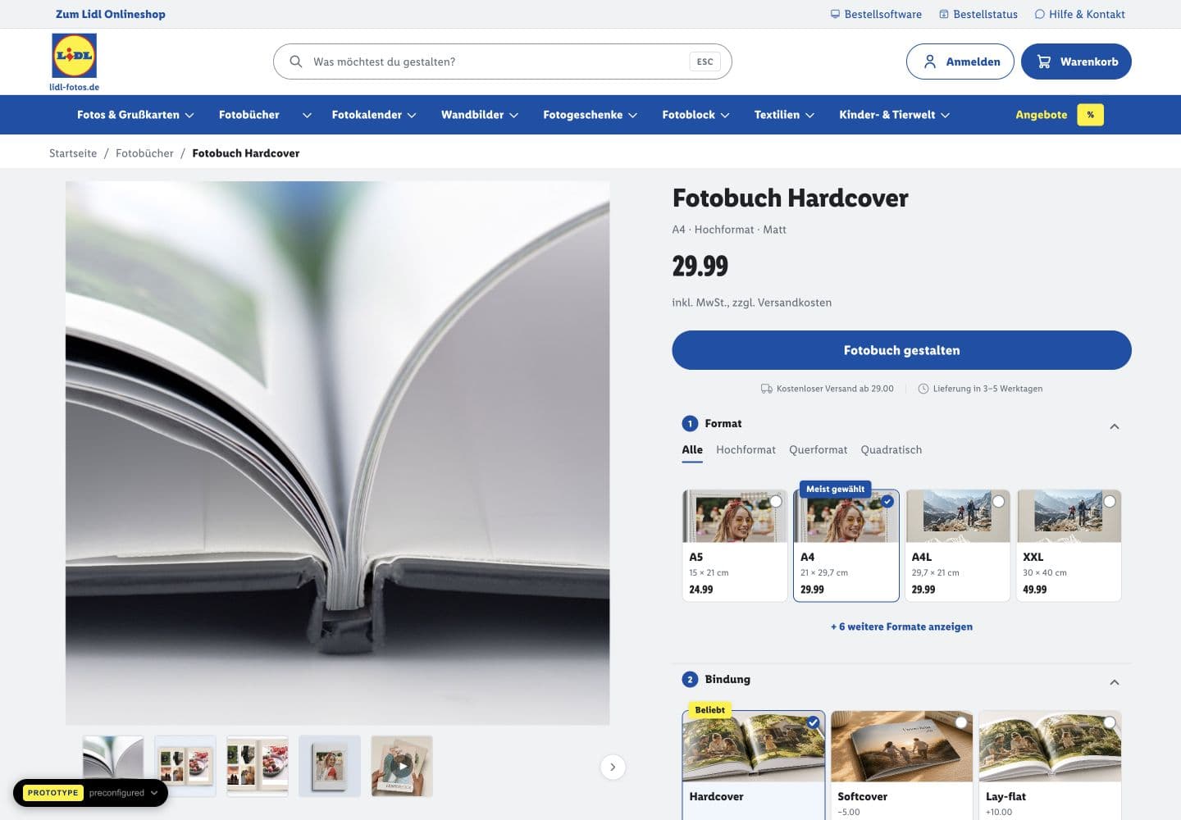Click the Lidl logo

tap(74, 57)
